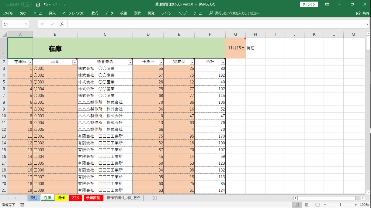Open the 合計 filter dropdown
Viewport: 371px width, 208px height.
coord(223,62)
